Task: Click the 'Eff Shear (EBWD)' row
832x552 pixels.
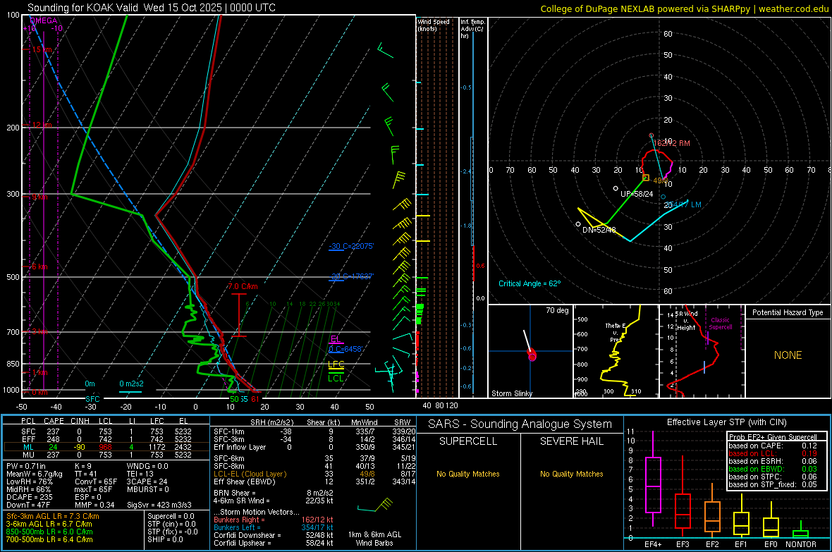Action: (x=314, y=482)
